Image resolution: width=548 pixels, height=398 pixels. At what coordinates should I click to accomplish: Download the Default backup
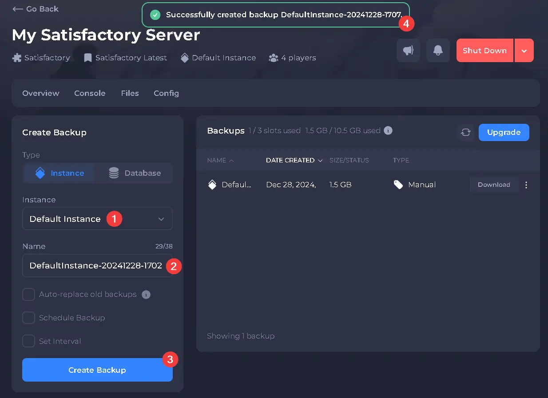pos(494,185)
